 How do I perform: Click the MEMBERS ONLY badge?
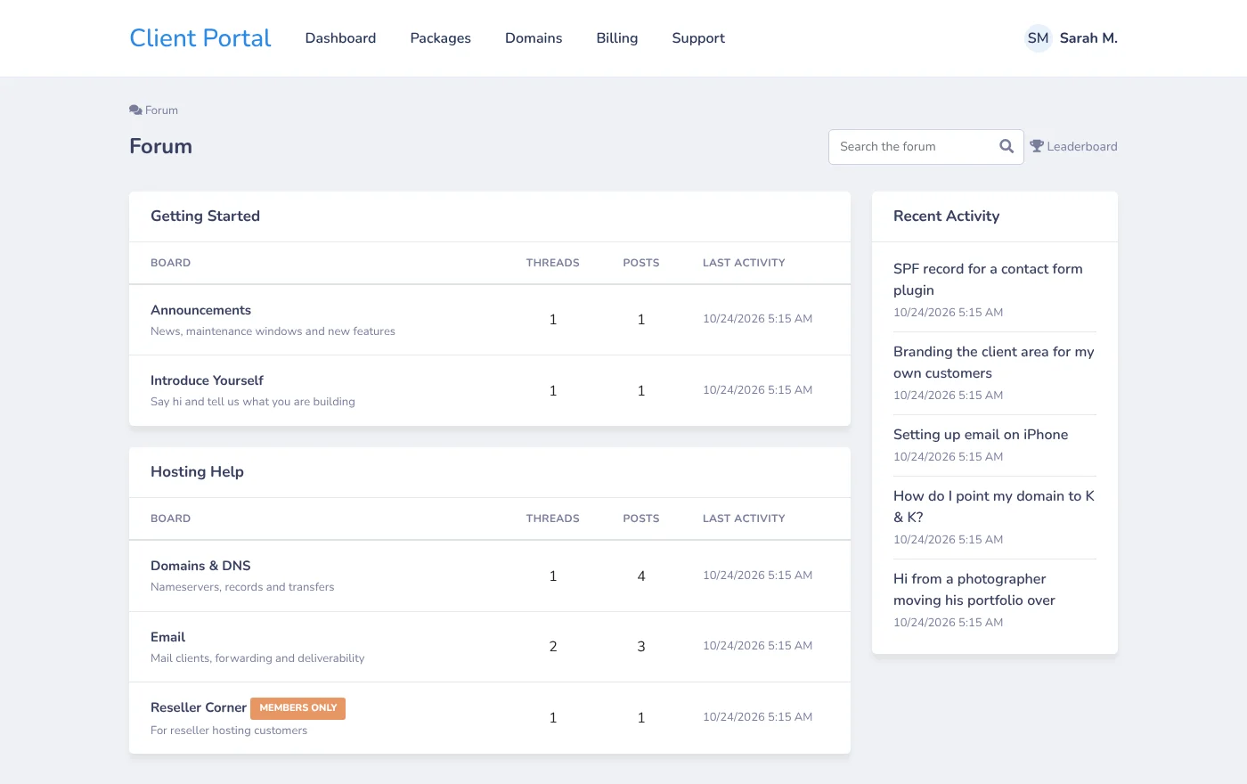click(x=298, y=708)
